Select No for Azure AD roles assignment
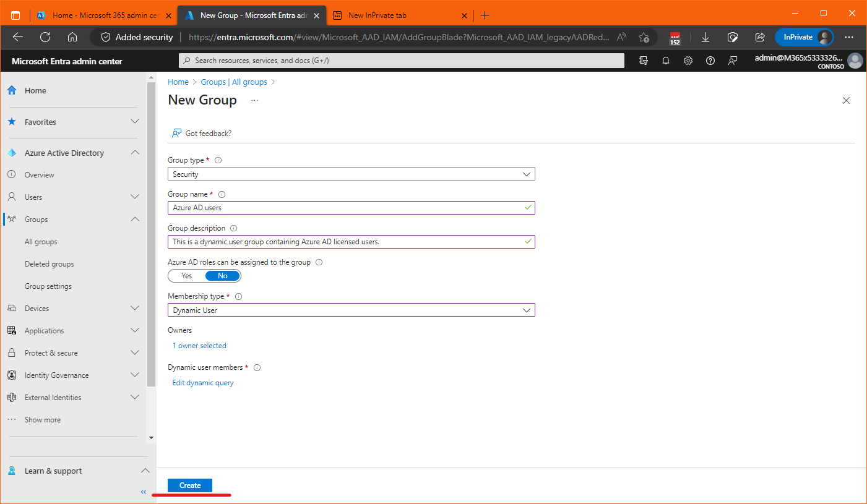The width and height of the screenshot is (867, 504). pyautogui.click(x=222, y=276)
